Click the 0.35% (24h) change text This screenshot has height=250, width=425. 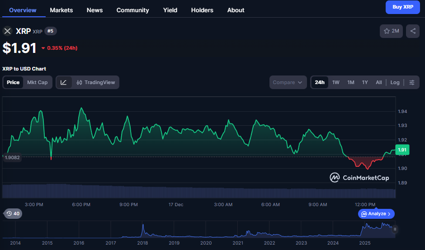click(x=62, y=48)
